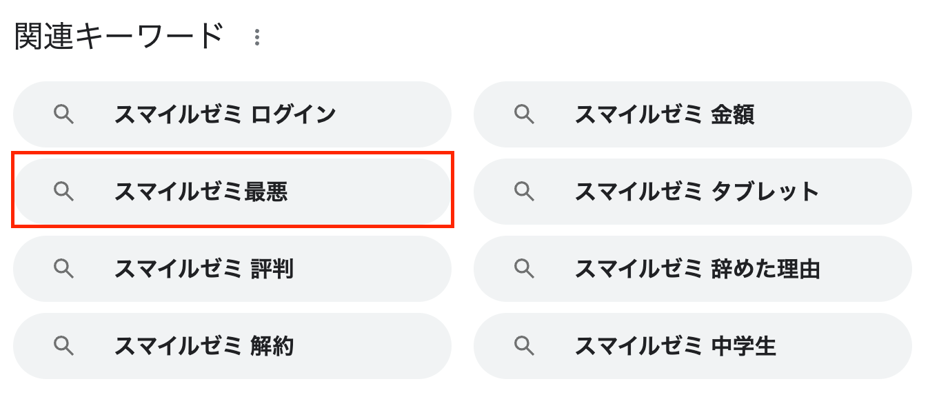Click the magnifier icon beside スマイルゼミ 解約

point(65,347)
